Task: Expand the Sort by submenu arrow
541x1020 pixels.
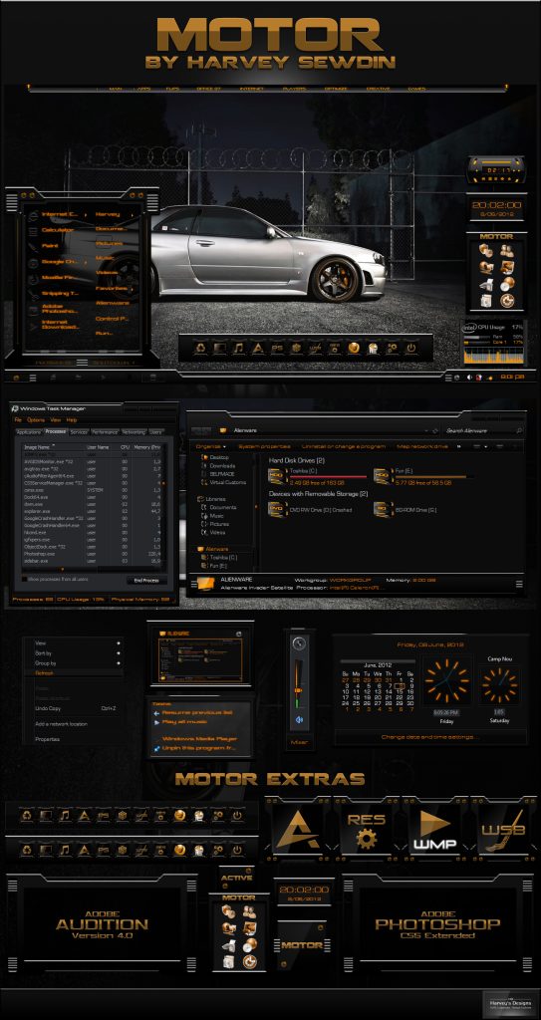Action: pos(119,652)
